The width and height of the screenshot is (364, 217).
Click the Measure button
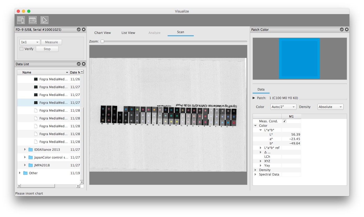click(x=52, y=42)
